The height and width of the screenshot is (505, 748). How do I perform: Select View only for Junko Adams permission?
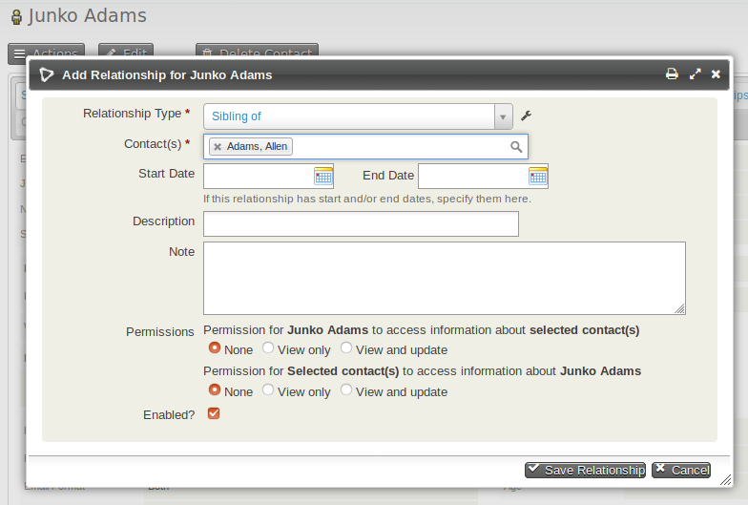click(x=269, y=348)
